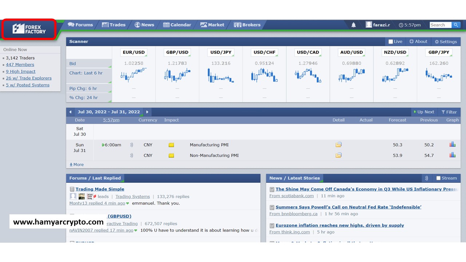Open the Calendar tab in navigation
The width and height of the screenshot is (466, 262).
pyautogui.click(x=177, y=25)
